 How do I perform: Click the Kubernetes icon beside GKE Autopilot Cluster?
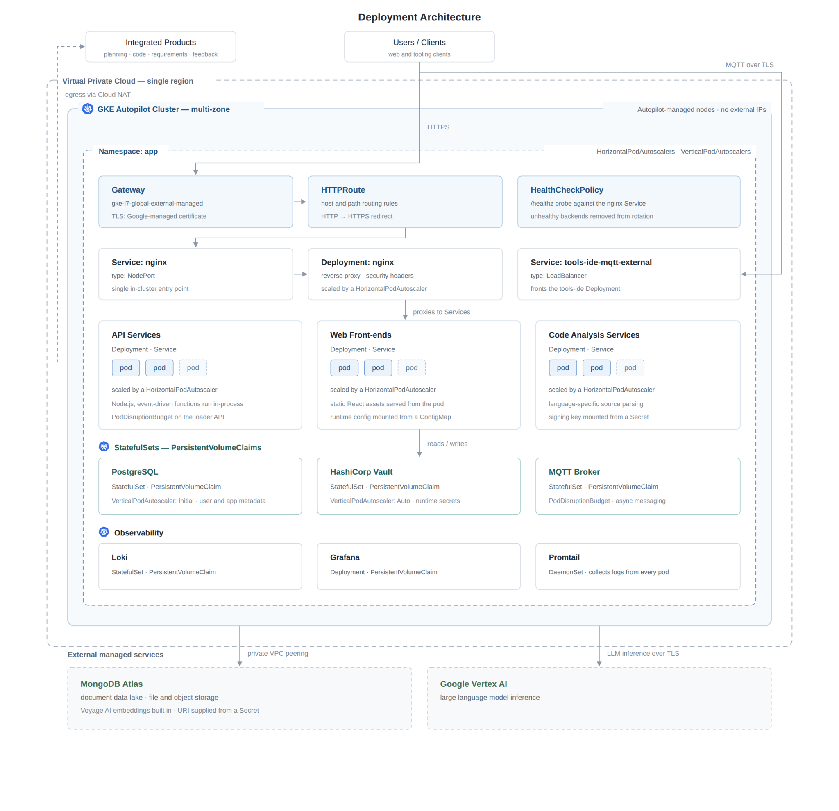(x=88, y=109)
